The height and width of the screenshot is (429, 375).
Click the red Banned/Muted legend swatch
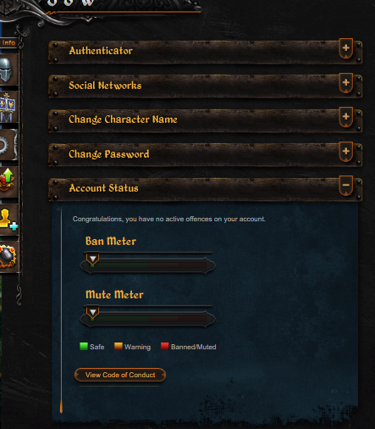[x=165, y=347]
